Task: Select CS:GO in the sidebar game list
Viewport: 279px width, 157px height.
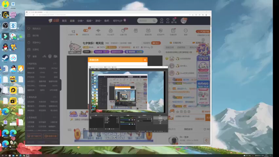Action: 42,77
